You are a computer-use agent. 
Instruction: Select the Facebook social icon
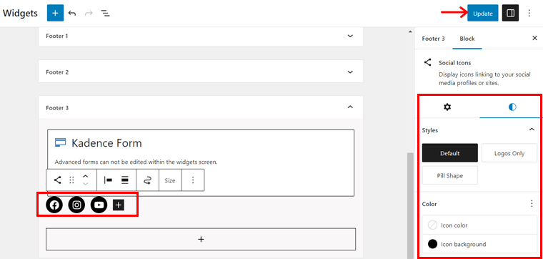[54, 205]
